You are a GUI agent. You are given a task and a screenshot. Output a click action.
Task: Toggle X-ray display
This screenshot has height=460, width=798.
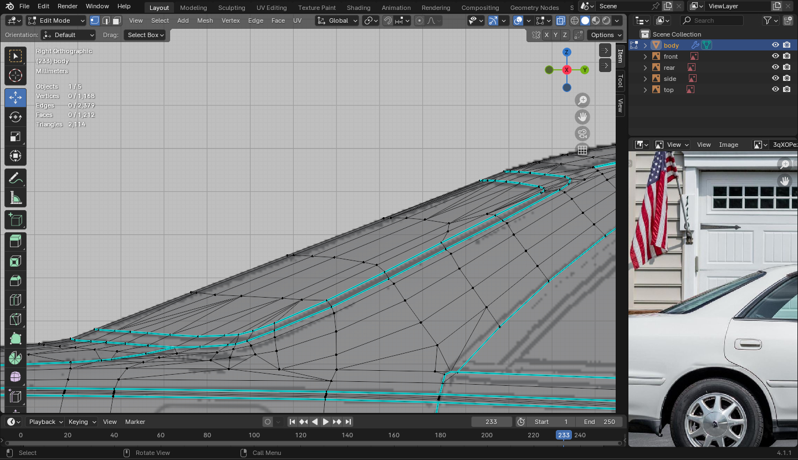(x=561, y=21)
